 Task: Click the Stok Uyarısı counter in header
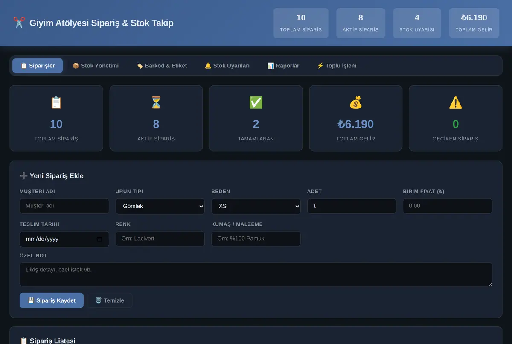coord(417,23)
